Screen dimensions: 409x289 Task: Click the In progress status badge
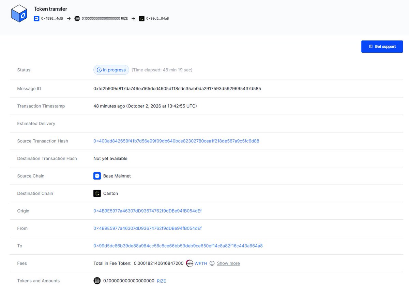[x=111, y=70]
